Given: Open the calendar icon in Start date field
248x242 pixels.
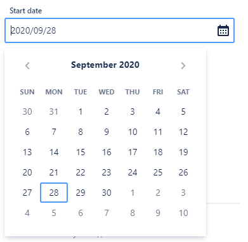Looking at the screenshot, I should (x=223, y=30).
